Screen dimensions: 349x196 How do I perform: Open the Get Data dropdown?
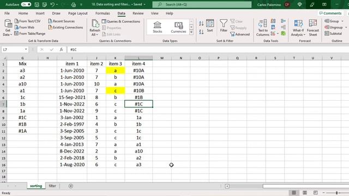click(8, 28)
